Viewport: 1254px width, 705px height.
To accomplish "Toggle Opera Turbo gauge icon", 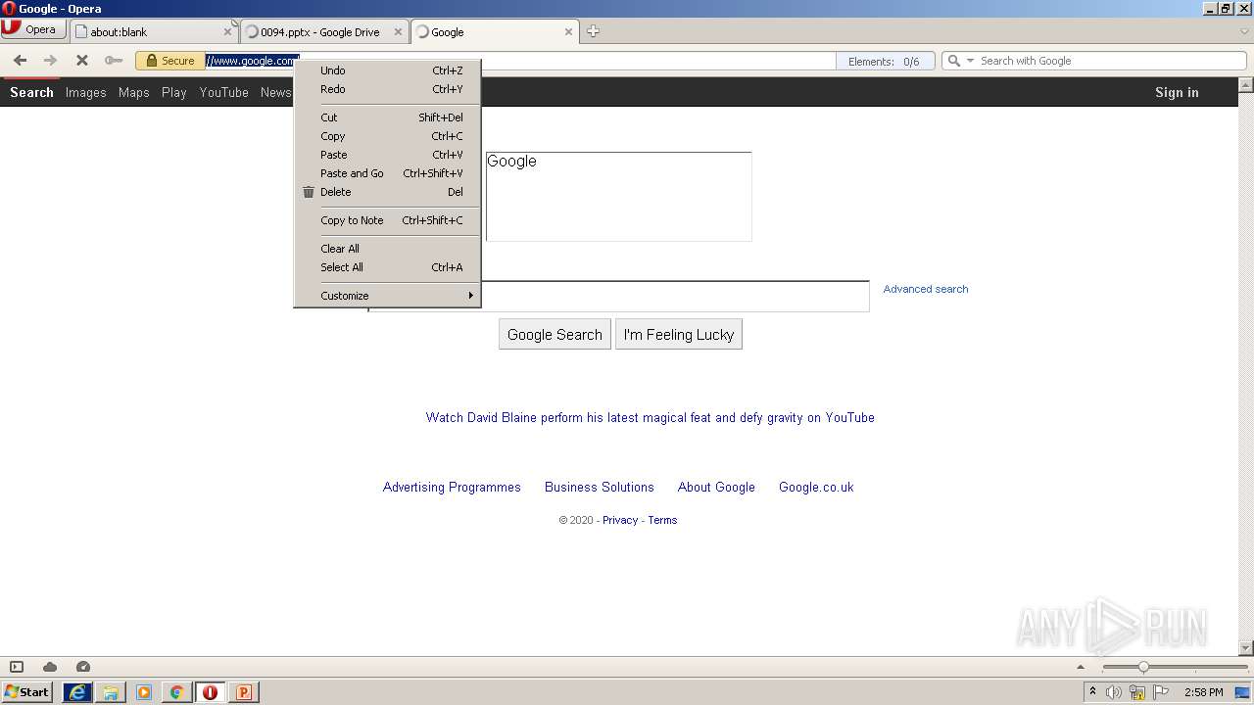I will pyautogui.click(x=83, y=667).
